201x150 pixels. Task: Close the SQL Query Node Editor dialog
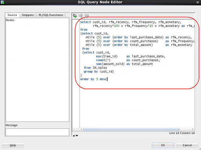[198, 2]
